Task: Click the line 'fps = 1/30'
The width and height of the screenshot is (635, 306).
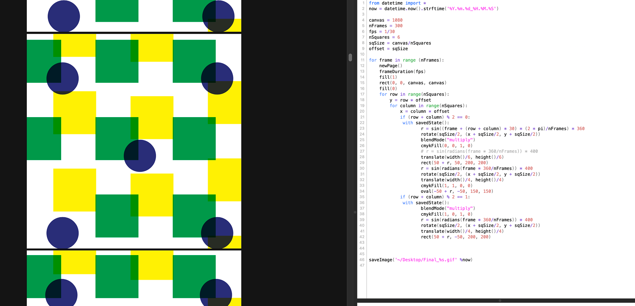Action: tap(382, 32)
